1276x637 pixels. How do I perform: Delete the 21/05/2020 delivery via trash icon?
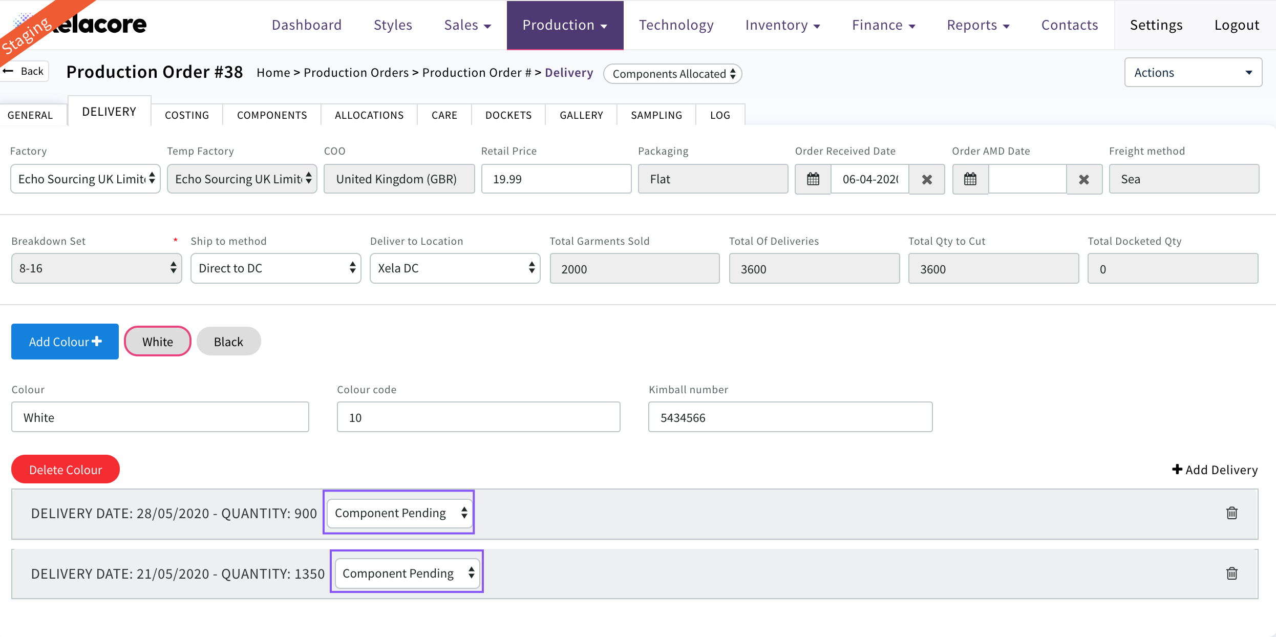tap(1231, 574)
